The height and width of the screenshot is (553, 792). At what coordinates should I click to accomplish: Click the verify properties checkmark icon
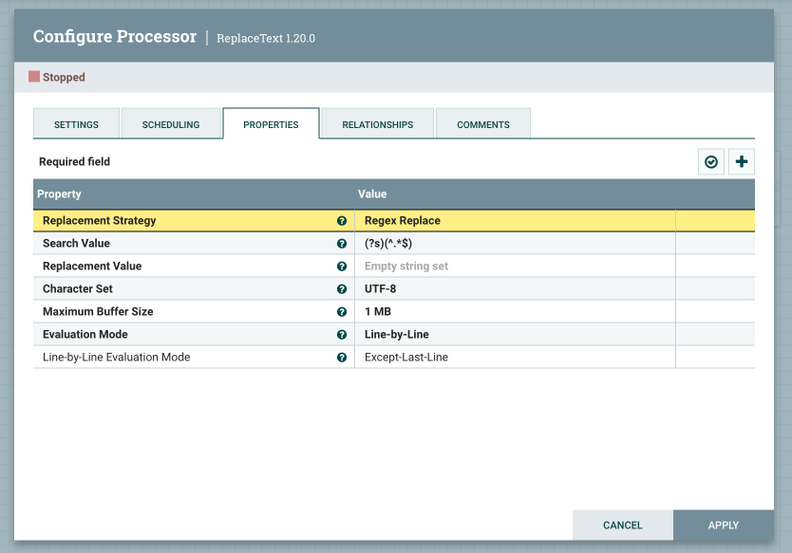coord(710,161)
